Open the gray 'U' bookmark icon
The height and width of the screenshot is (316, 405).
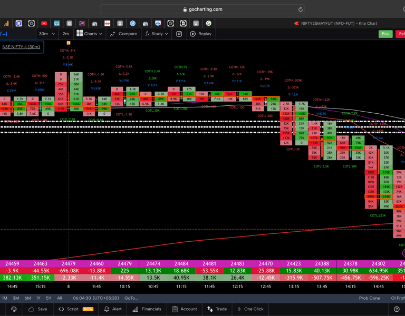(x=196, y=24)
